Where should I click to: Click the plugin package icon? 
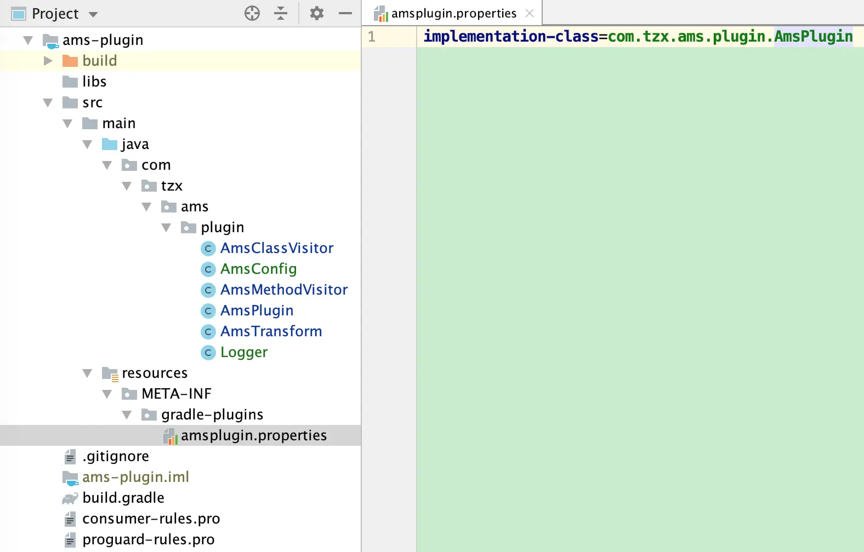(x=189, y=227)
